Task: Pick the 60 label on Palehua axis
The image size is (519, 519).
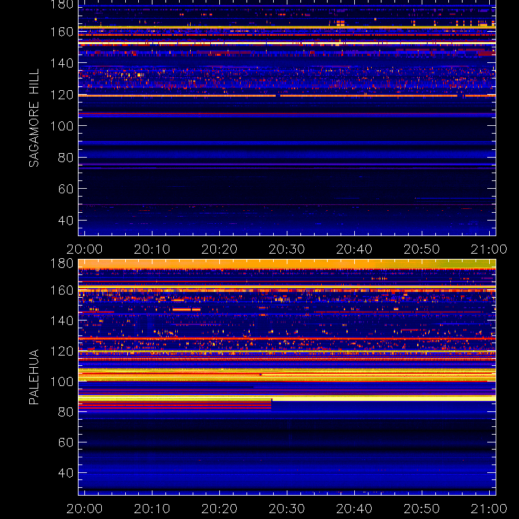Action: pos(66,442)
